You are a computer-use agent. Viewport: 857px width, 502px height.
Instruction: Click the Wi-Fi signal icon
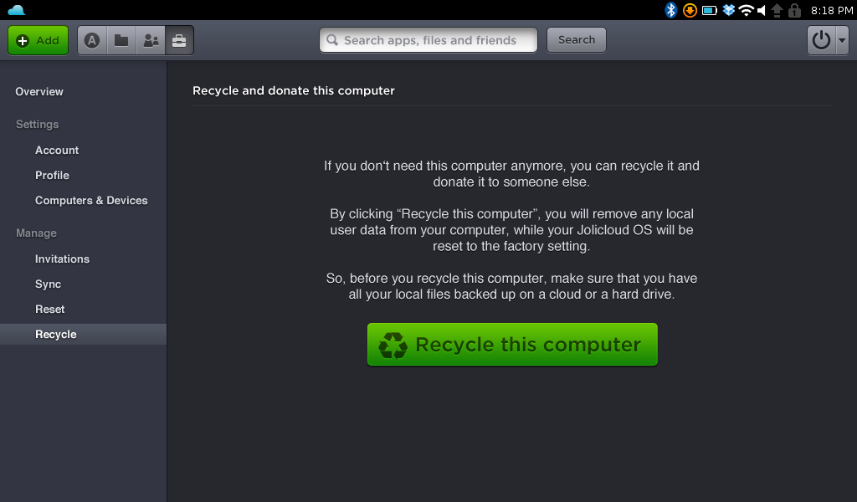click(x=746, y=10)
